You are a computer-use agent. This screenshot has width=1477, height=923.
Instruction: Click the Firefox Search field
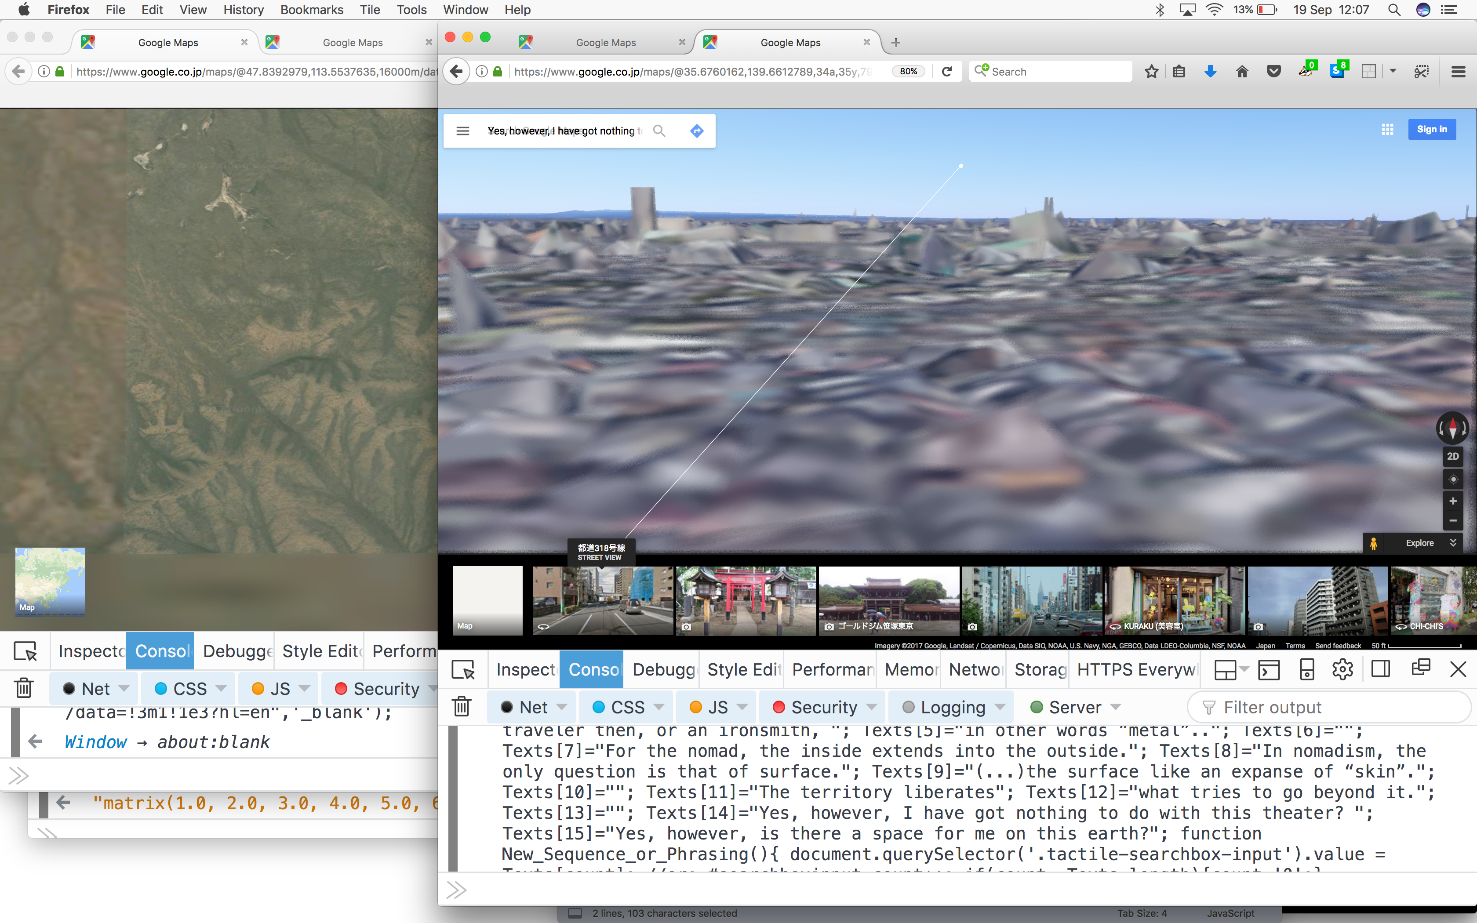1050,71
